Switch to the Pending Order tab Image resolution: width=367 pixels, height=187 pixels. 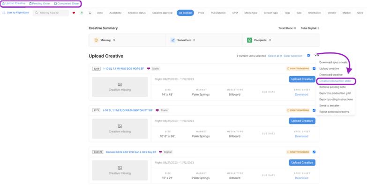coord(39,3)
